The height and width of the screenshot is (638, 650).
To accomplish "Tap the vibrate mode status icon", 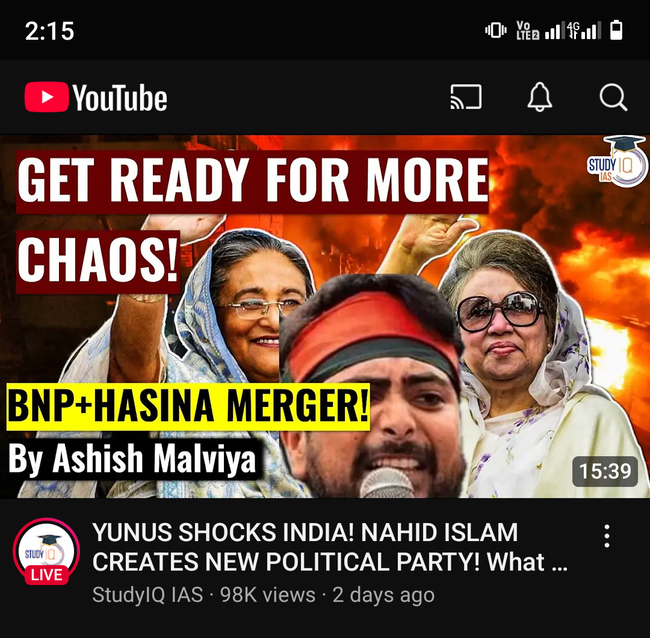I will pyautogui.click(x=496, y=31).
